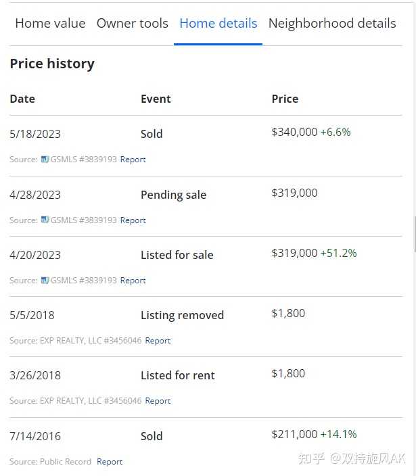Image resolution: width=416 pixels, height=476 pixels.
Task: Click GSMLS icon in 4/28/2023 source row
Action: click(45, 220)
